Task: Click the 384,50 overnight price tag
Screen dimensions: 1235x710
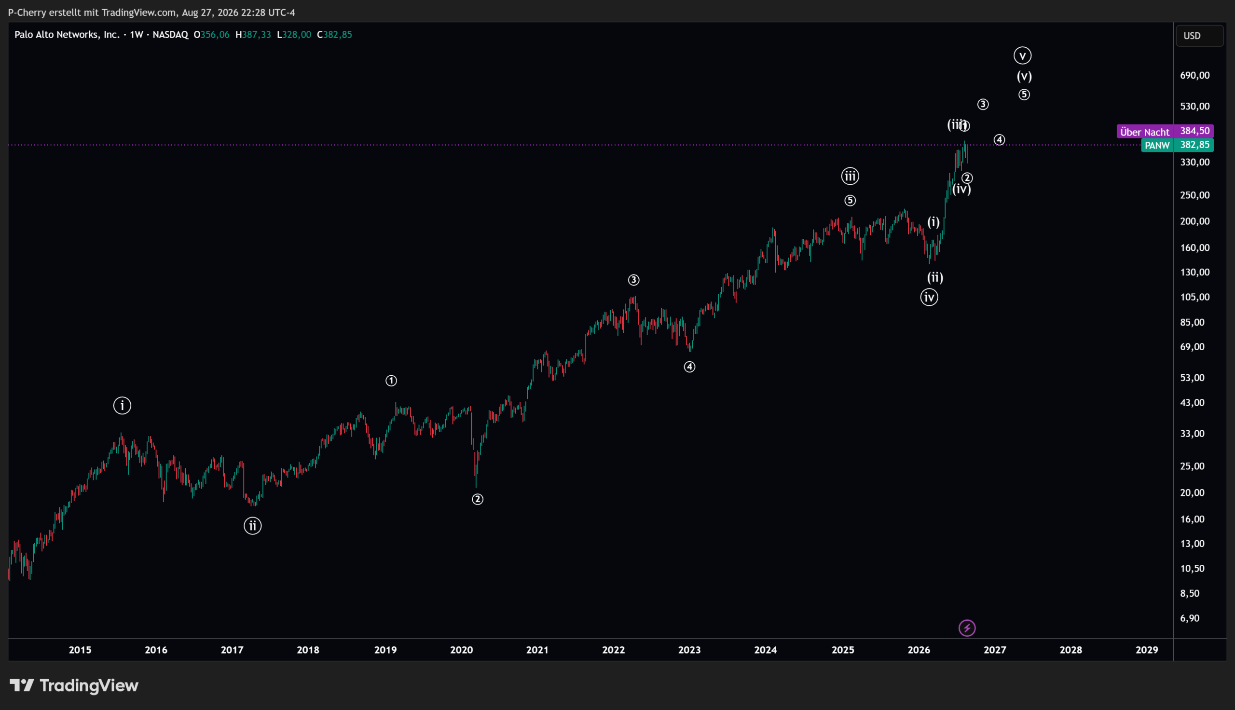Action: coord(1194,131)
